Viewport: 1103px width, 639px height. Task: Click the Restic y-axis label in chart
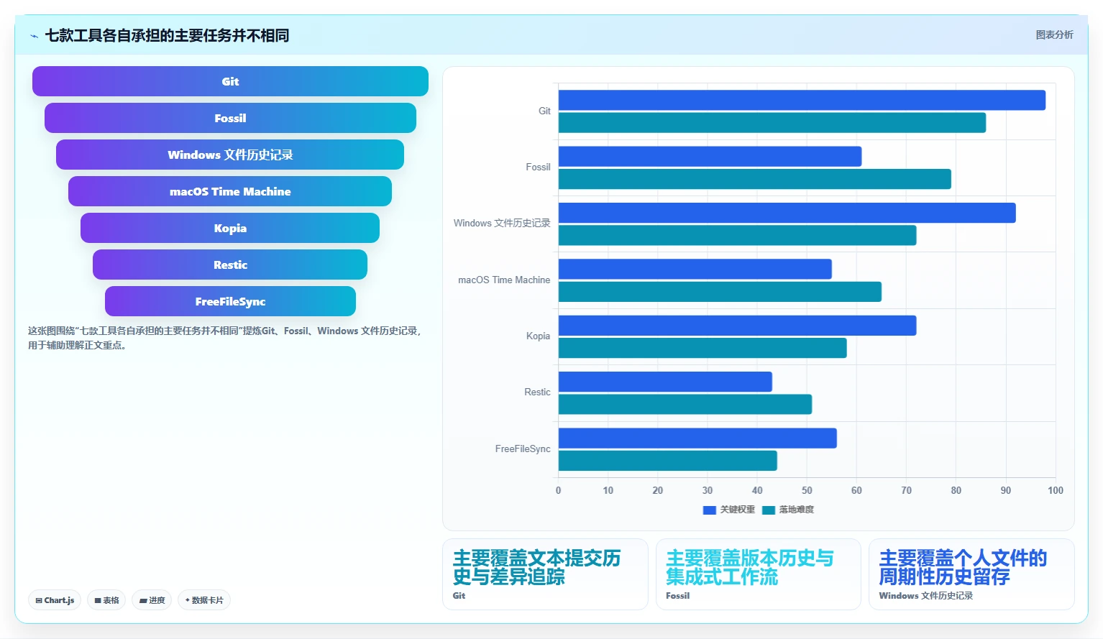[x=537, y=392]
